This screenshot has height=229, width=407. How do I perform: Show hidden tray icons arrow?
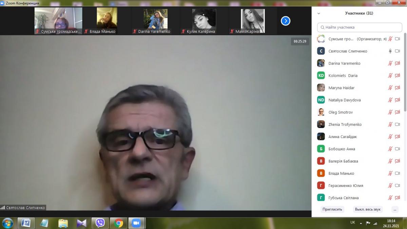point(361,223)
